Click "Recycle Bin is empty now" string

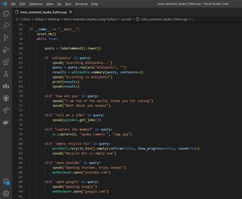89,153
